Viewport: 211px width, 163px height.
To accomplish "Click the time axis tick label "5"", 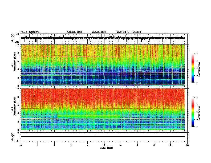I will pyautogui.click(x=104, y=145).
